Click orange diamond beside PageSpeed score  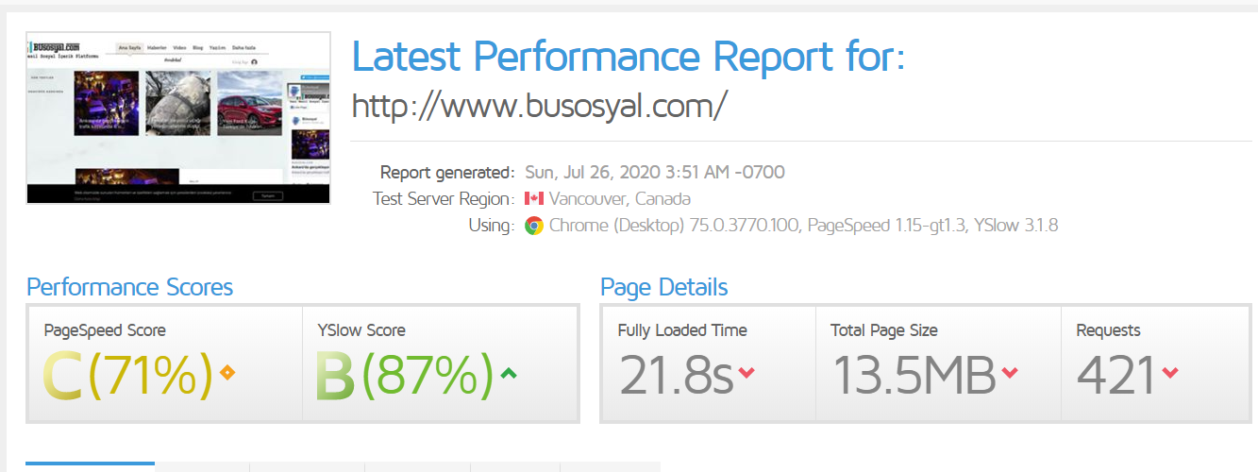pos(226,373)
